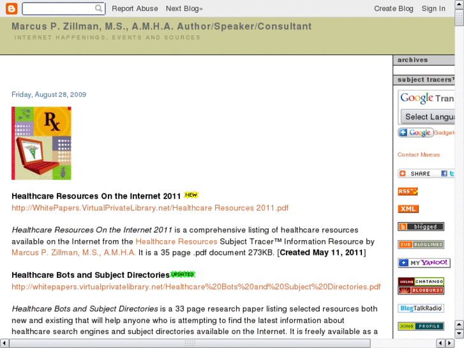Share via the Facebook icon

pyautogui.click(x=444, y=174)
